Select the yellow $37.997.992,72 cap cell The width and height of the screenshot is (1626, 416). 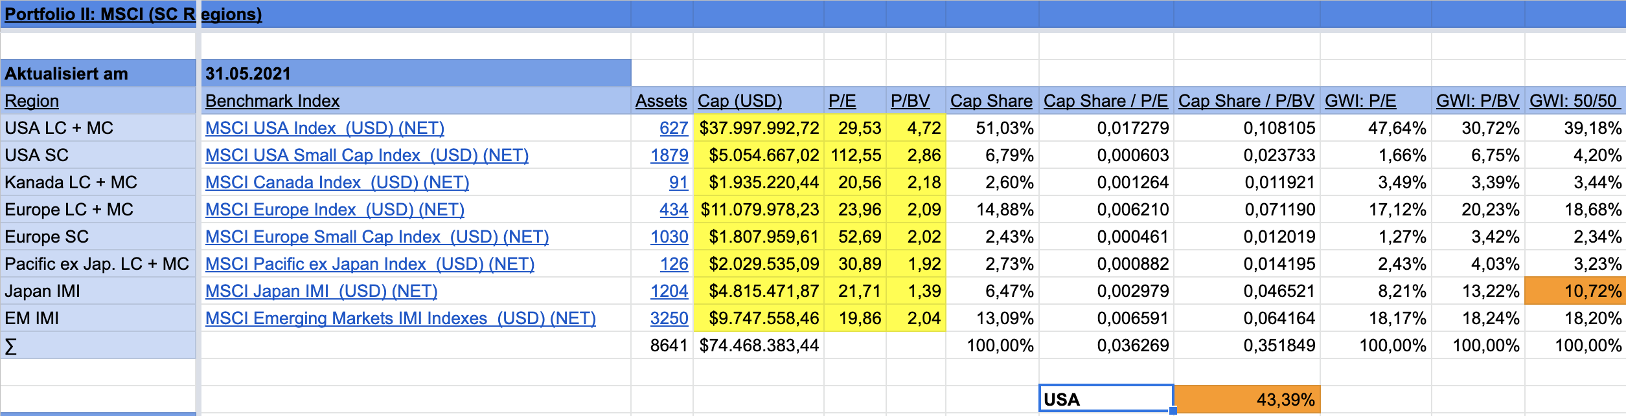pos(759,128)
